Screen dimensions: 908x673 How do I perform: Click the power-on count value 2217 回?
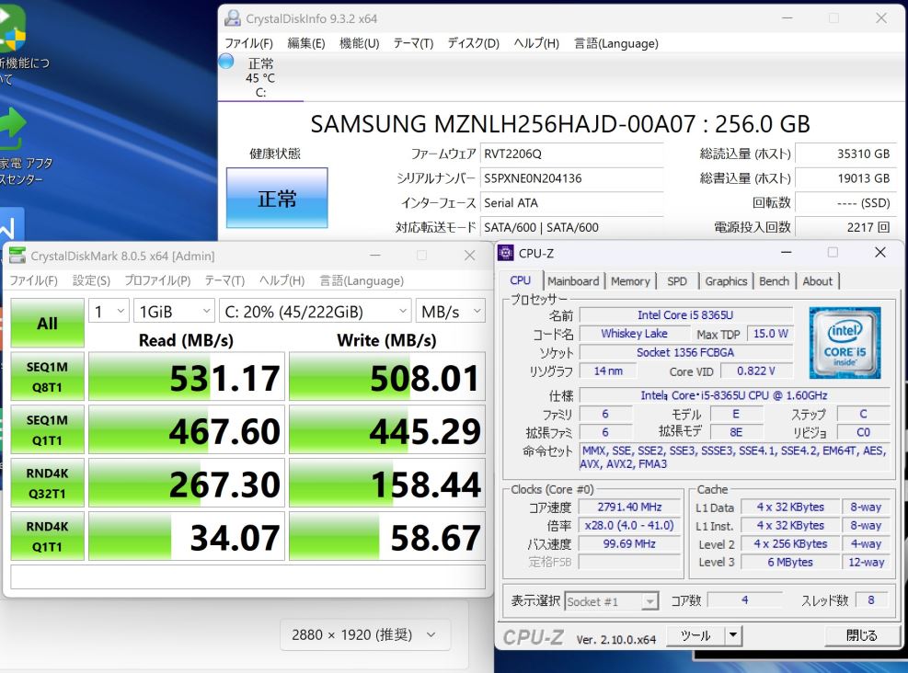click(x=845, y=227)
